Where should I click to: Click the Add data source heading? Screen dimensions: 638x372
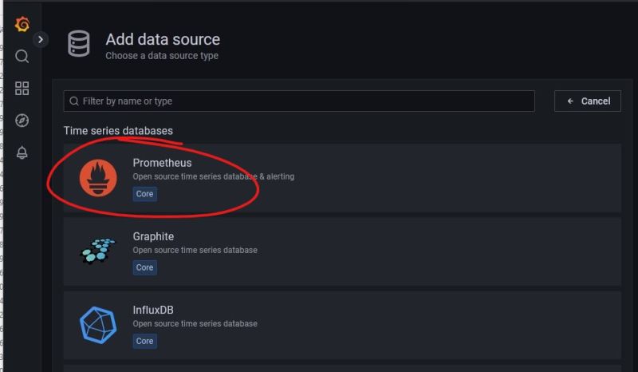coord(163,40)
